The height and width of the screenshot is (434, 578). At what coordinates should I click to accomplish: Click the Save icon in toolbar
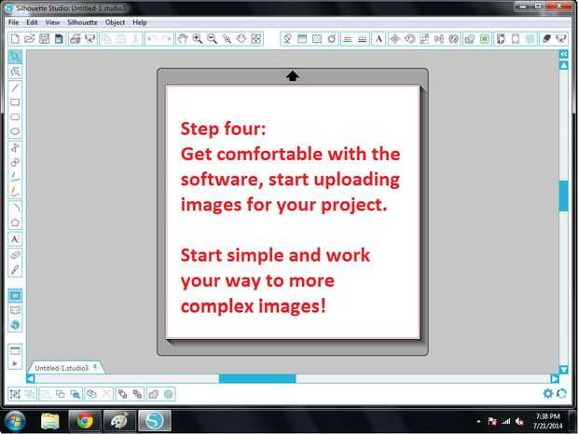[x=44, y=39]
